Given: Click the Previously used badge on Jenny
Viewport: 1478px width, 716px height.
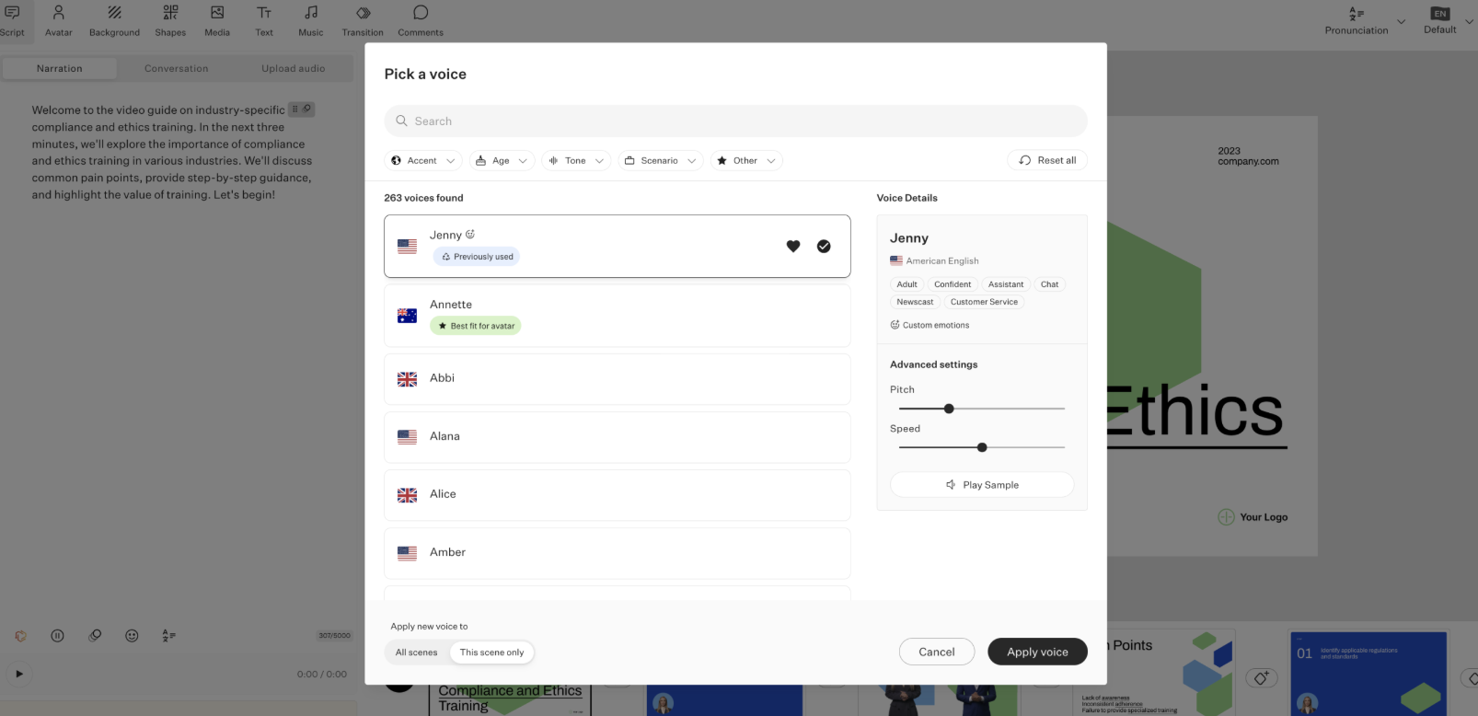Looking at the screenshot, I should [477, 257].
